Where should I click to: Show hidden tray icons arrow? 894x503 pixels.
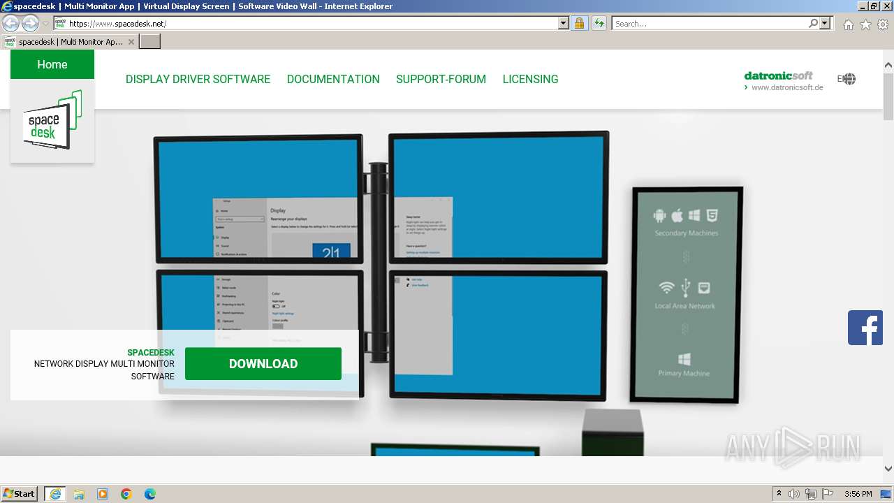(x=779, y=494)
